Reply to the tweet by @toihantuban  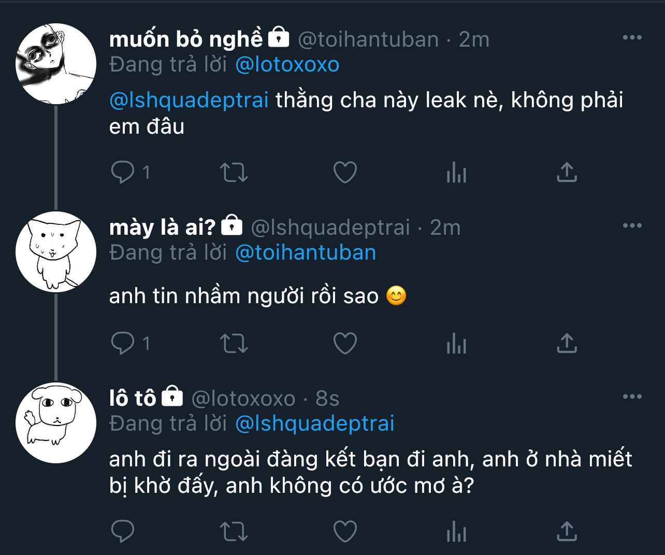tap(123, 172)
